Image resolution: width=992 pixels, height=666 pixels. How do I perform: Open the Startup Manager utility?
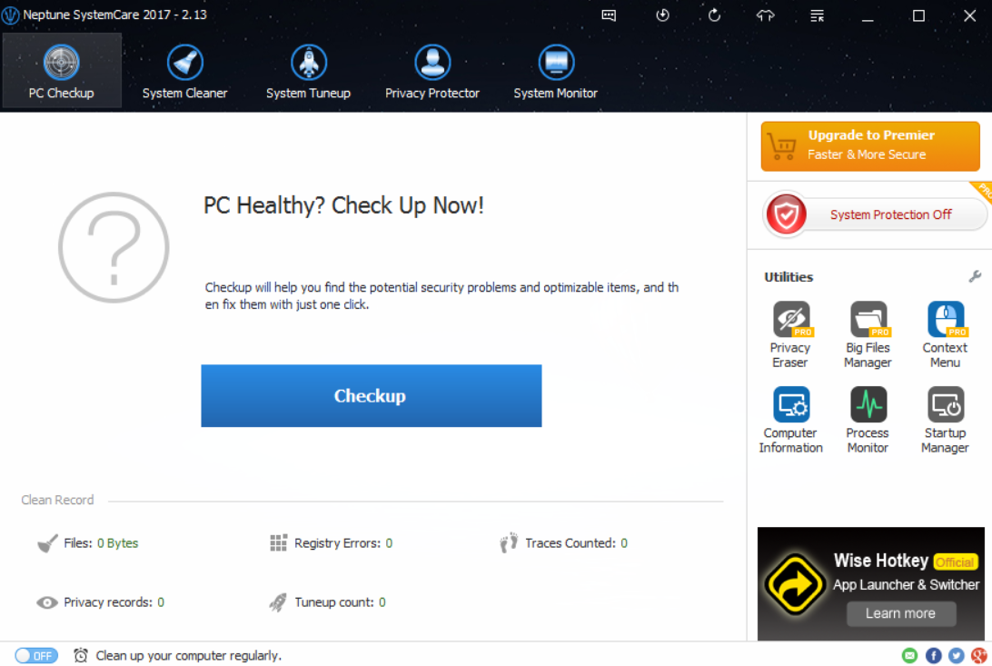tap(945, 420)
